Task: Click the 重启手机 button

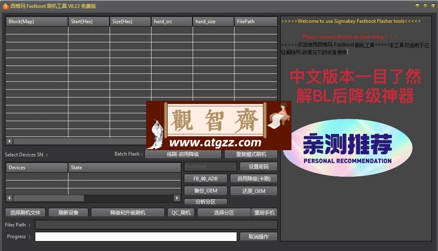Action: coord(264,212)
